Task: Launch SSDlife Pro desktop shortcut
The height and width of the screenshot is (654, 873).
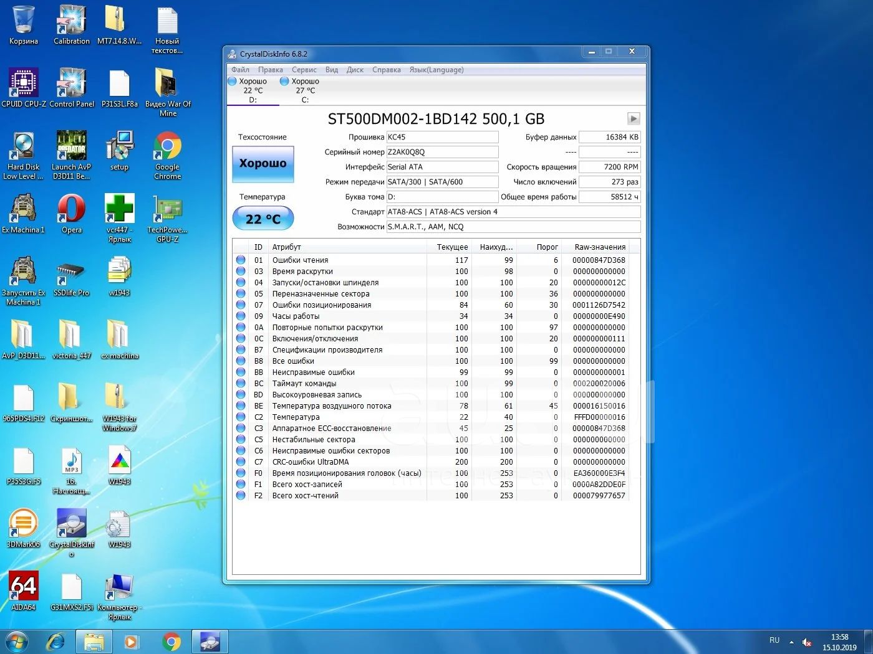Action: pos(72,277)
